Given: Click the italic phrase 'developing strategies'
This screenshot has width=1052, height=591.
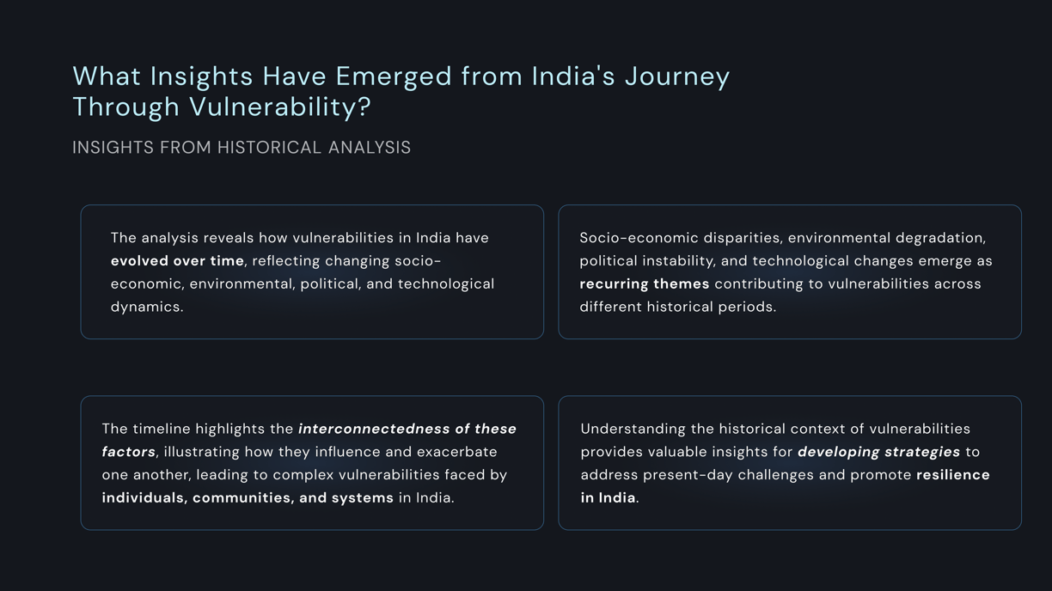Looking at the screenshot, I should pos(878,452).
